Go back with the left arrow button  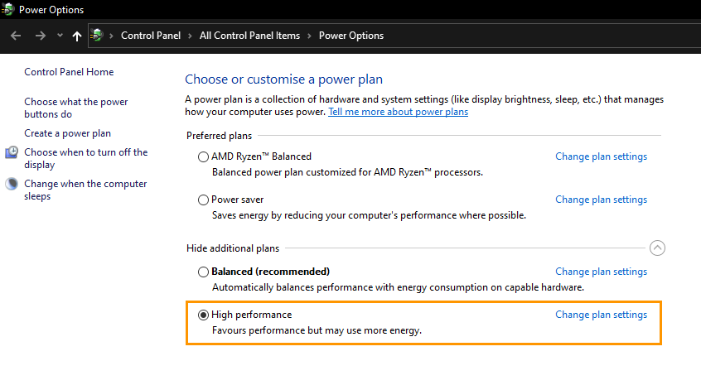pyautogui.click(x=16, y=36)
